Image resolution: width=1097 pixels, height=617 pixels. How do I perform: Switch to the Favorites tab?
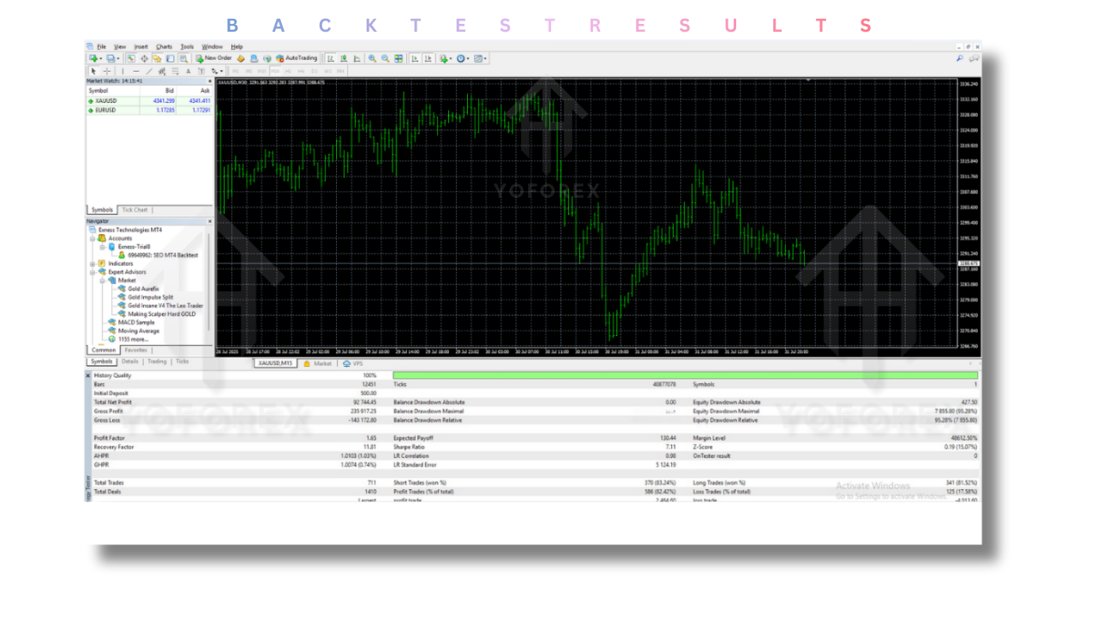point(135,350)
